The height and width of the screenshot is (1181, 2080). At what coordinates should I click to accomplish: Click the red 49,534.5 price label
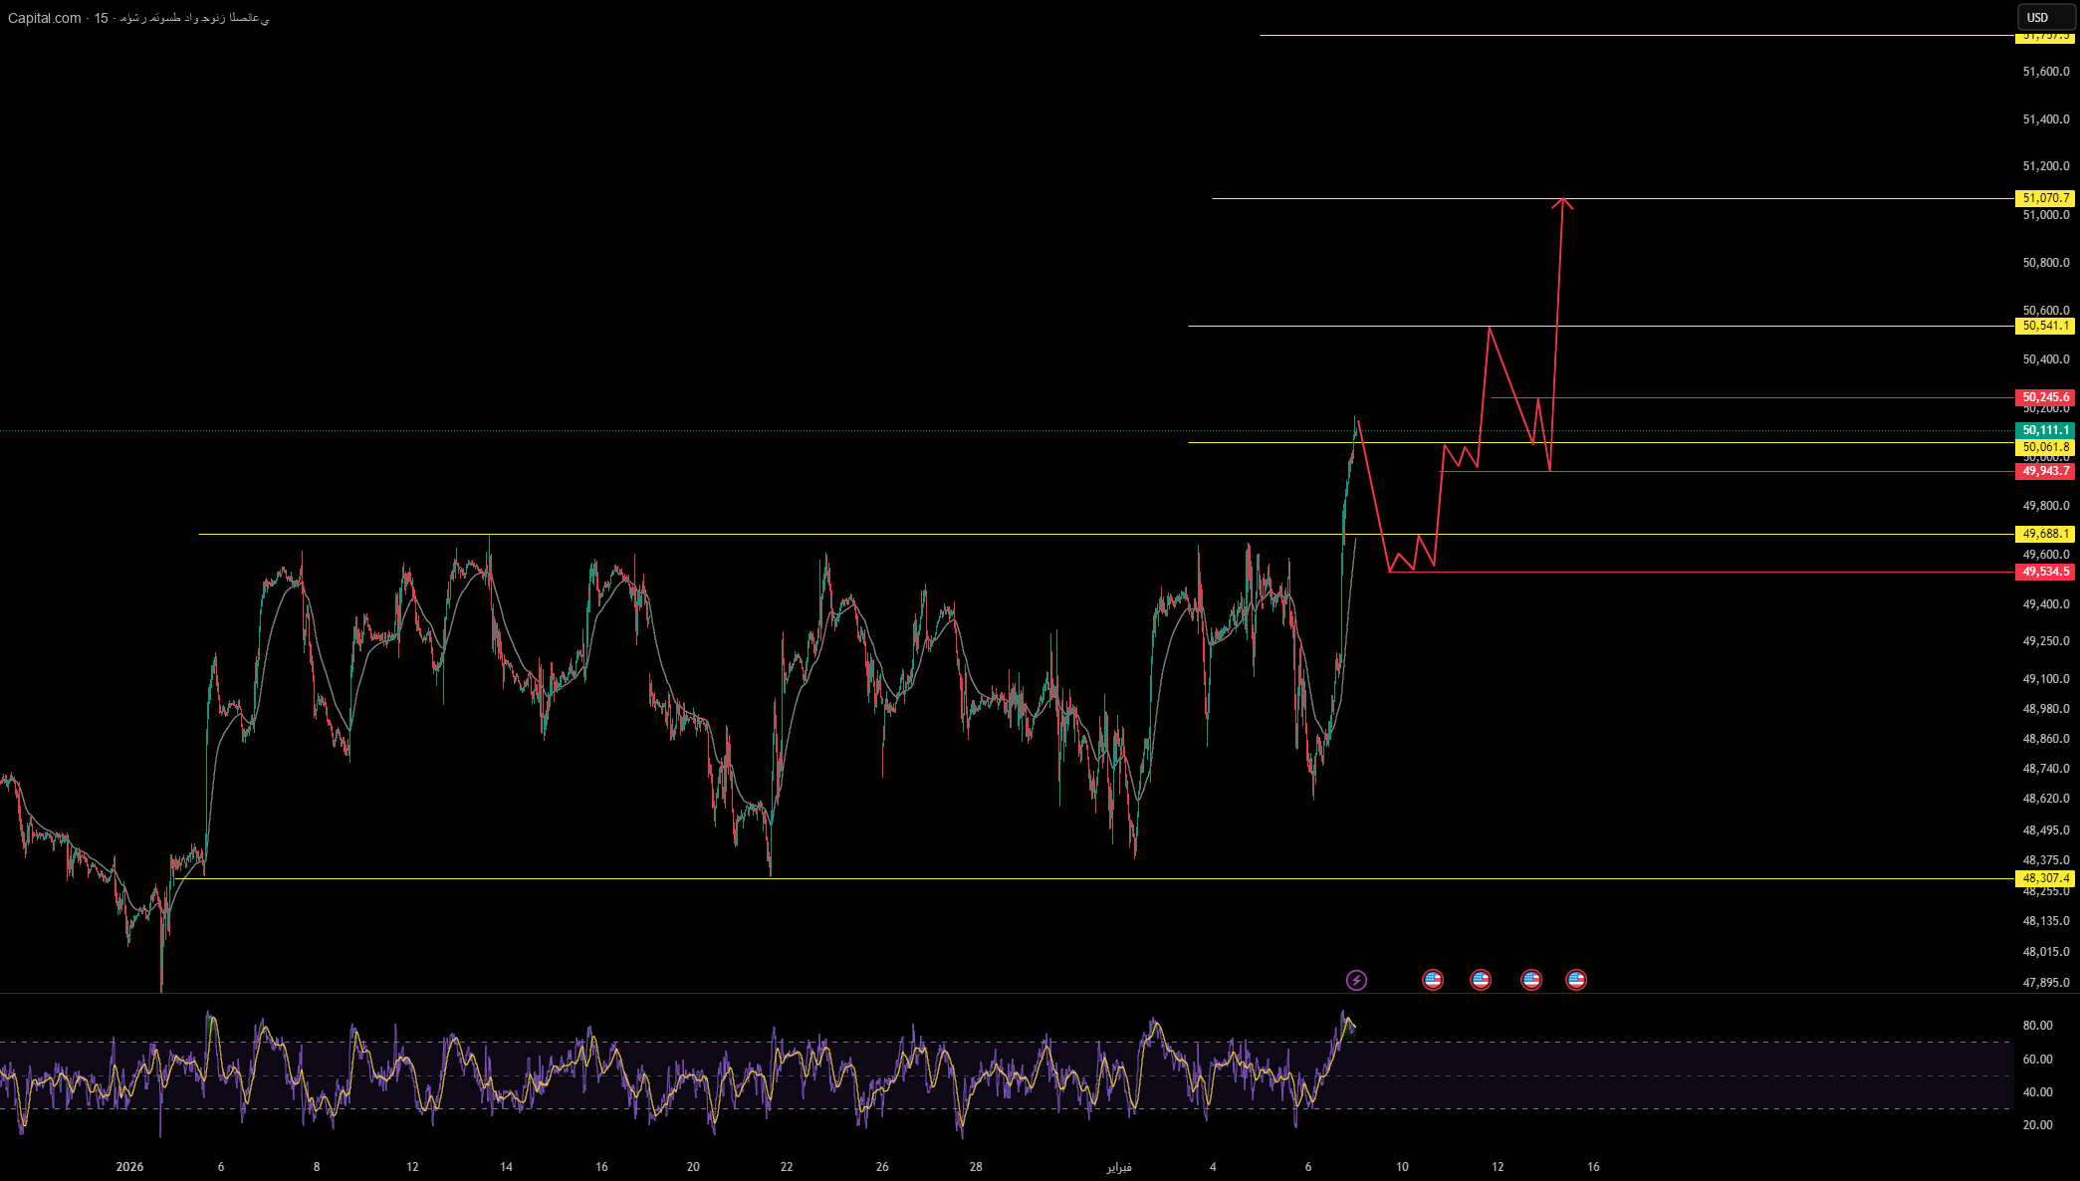point(2045,572)
